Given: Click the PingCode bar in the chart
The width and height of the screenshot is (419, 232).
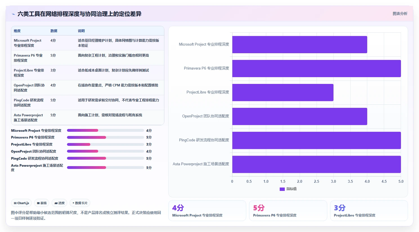Looking at the screenshot, I should click(317, 140).
